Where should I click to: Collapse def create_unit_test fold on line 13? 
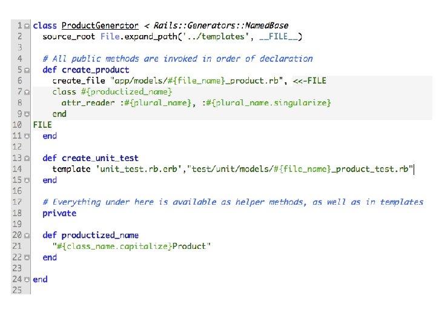[x=27, y=159]
